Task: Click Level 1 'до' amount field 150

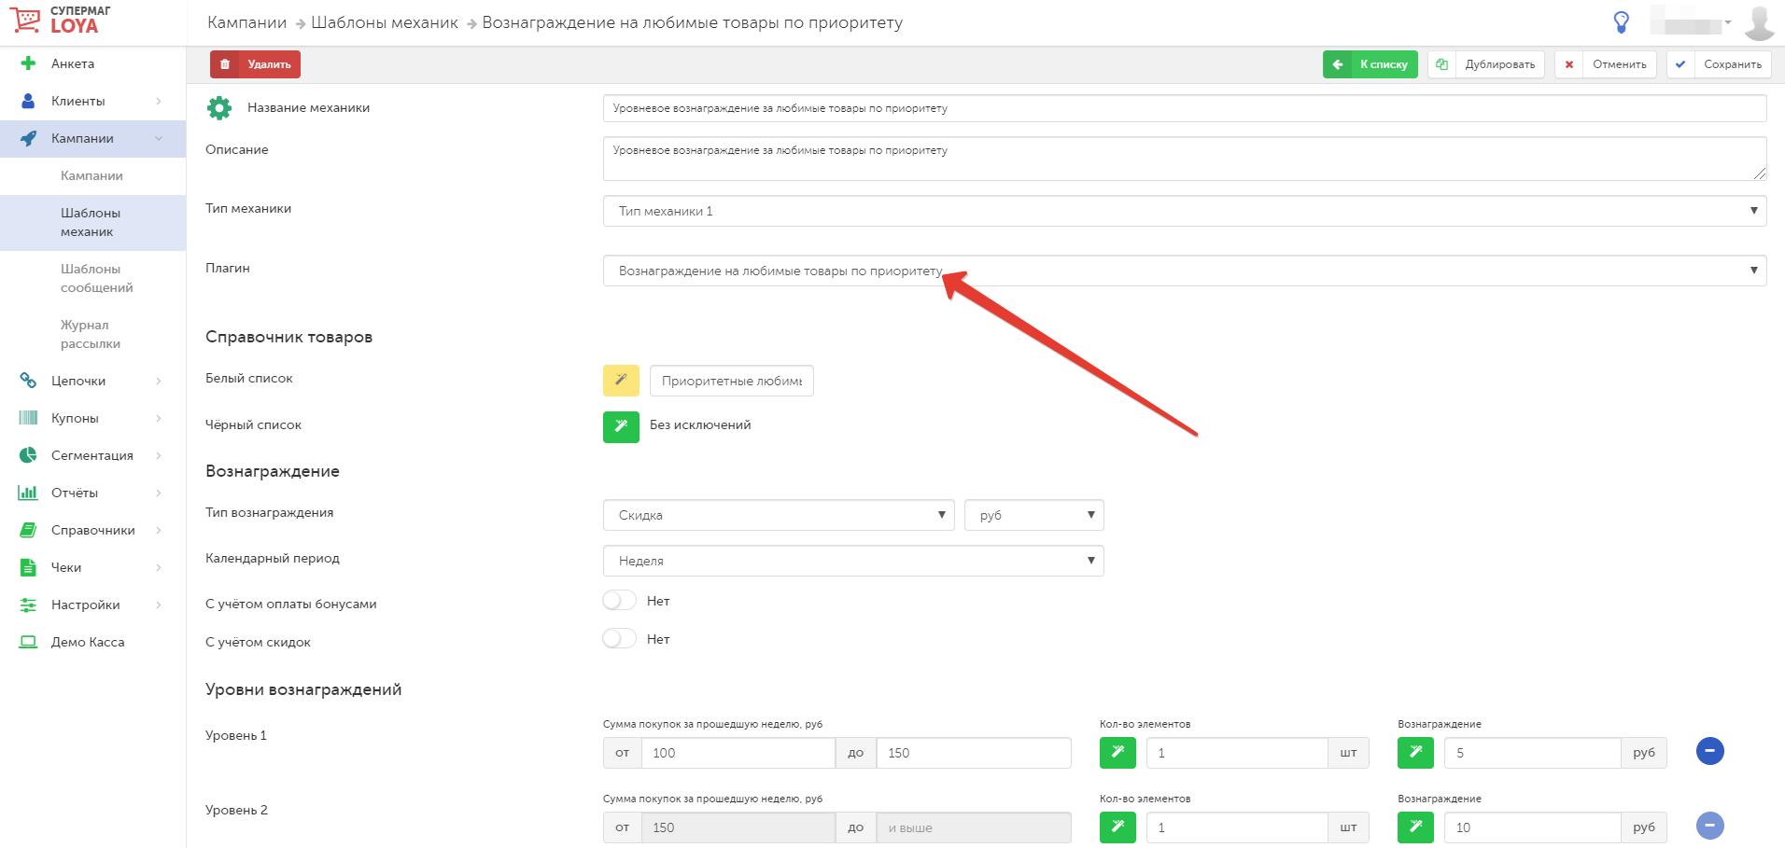Action: coord(974,753)
